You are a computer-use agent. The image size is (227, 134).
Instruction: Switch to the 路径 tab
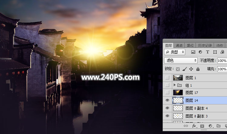tap(190, 46)
